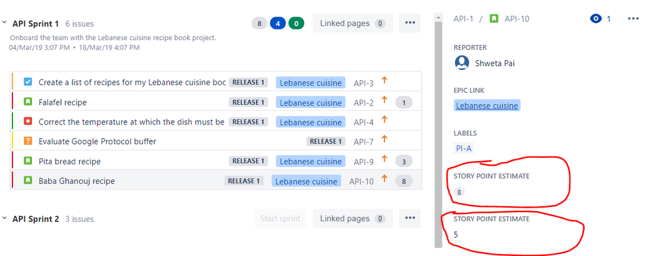654x256 pixels.
Task: Click the blue 4 in-progress points badge
Action: point(278,24)
